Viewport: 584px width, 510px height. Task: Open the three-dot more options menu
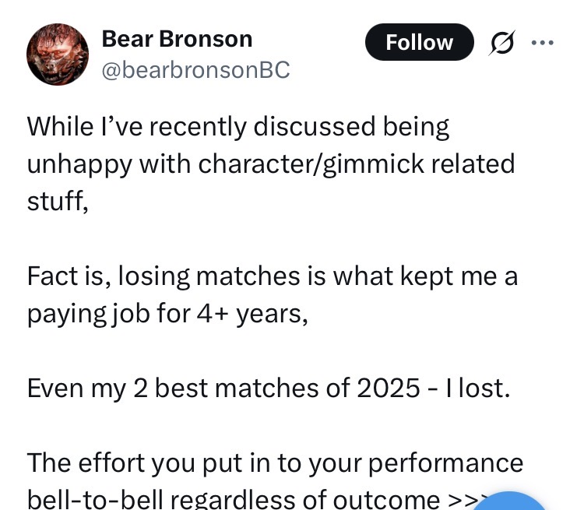(x=542, y=42)
